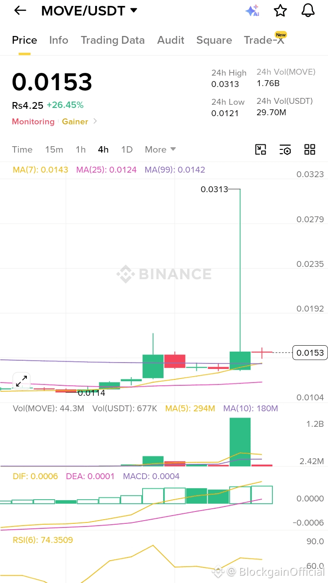
Task: Tap the RSI(6): 74.3509 label
Action: (x=43, y=540)
